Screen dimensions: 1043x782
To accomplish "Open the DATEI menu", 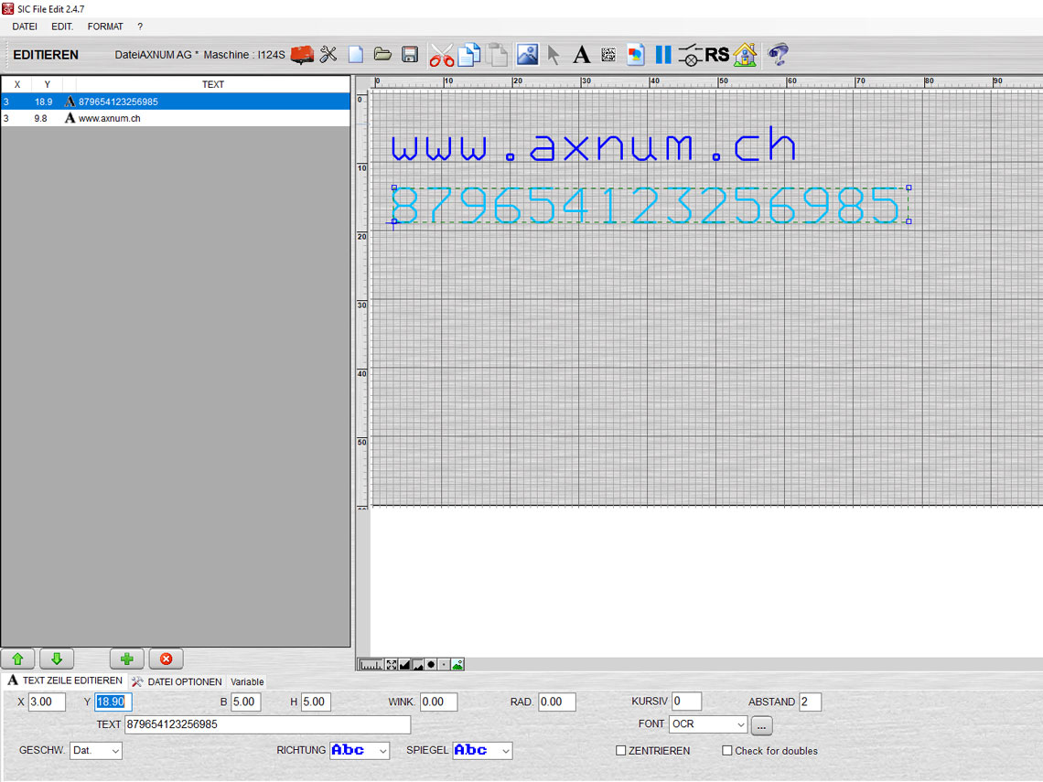I will point(25,27).
